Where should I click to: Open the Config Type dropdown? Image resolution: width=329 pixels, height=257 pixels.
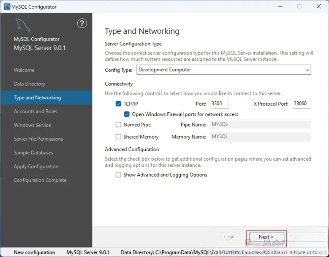click(224, 70)
